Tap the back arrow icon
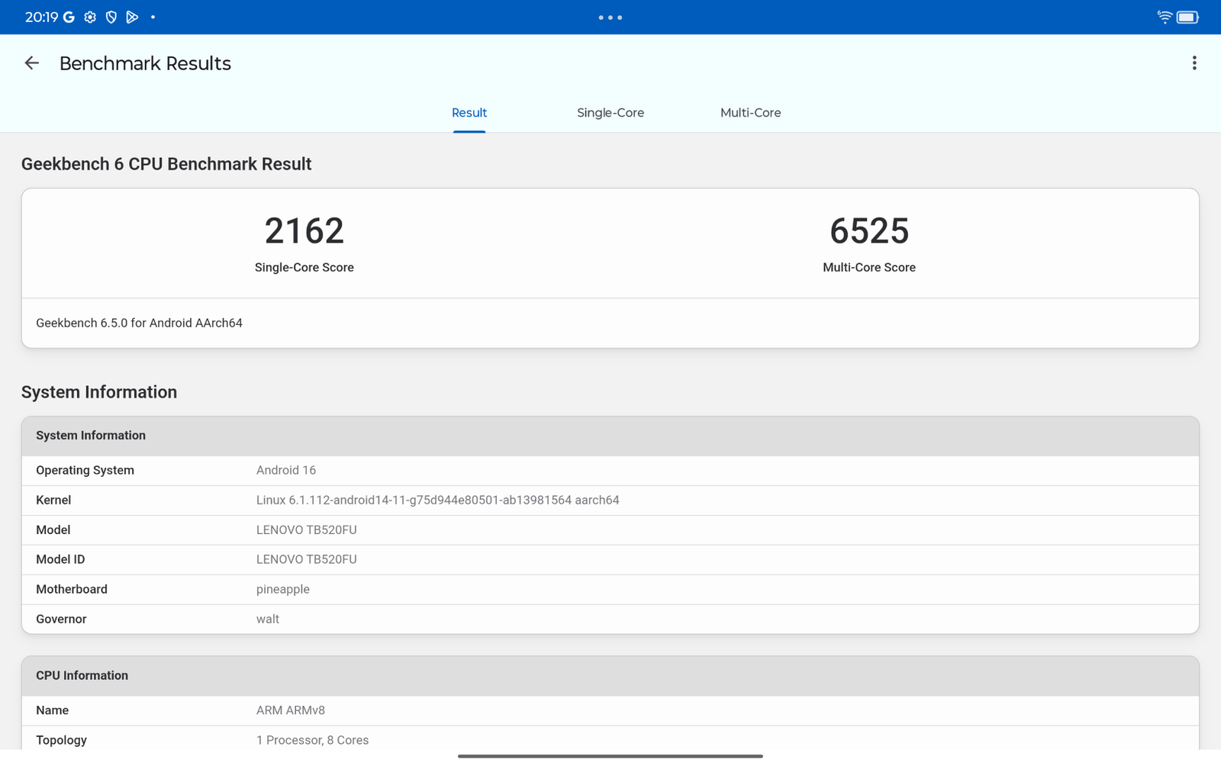The height and width of the screenshot is (763, 1221). (x=31, y=63)
